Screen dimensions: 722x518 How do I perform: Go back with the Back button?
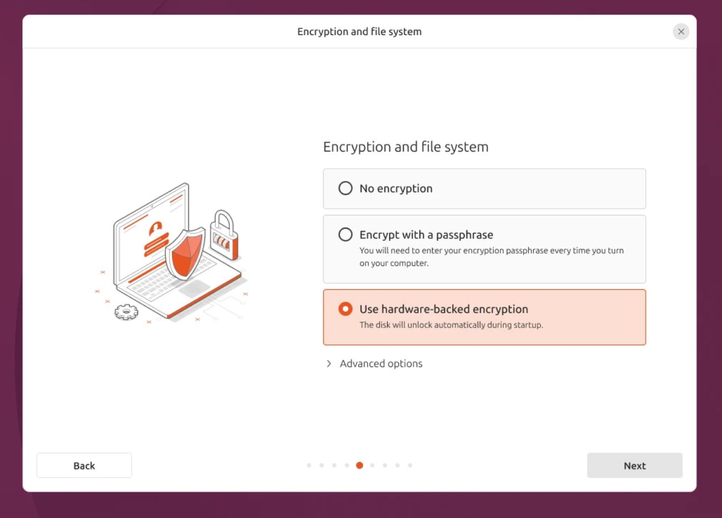tap(84, 465)
